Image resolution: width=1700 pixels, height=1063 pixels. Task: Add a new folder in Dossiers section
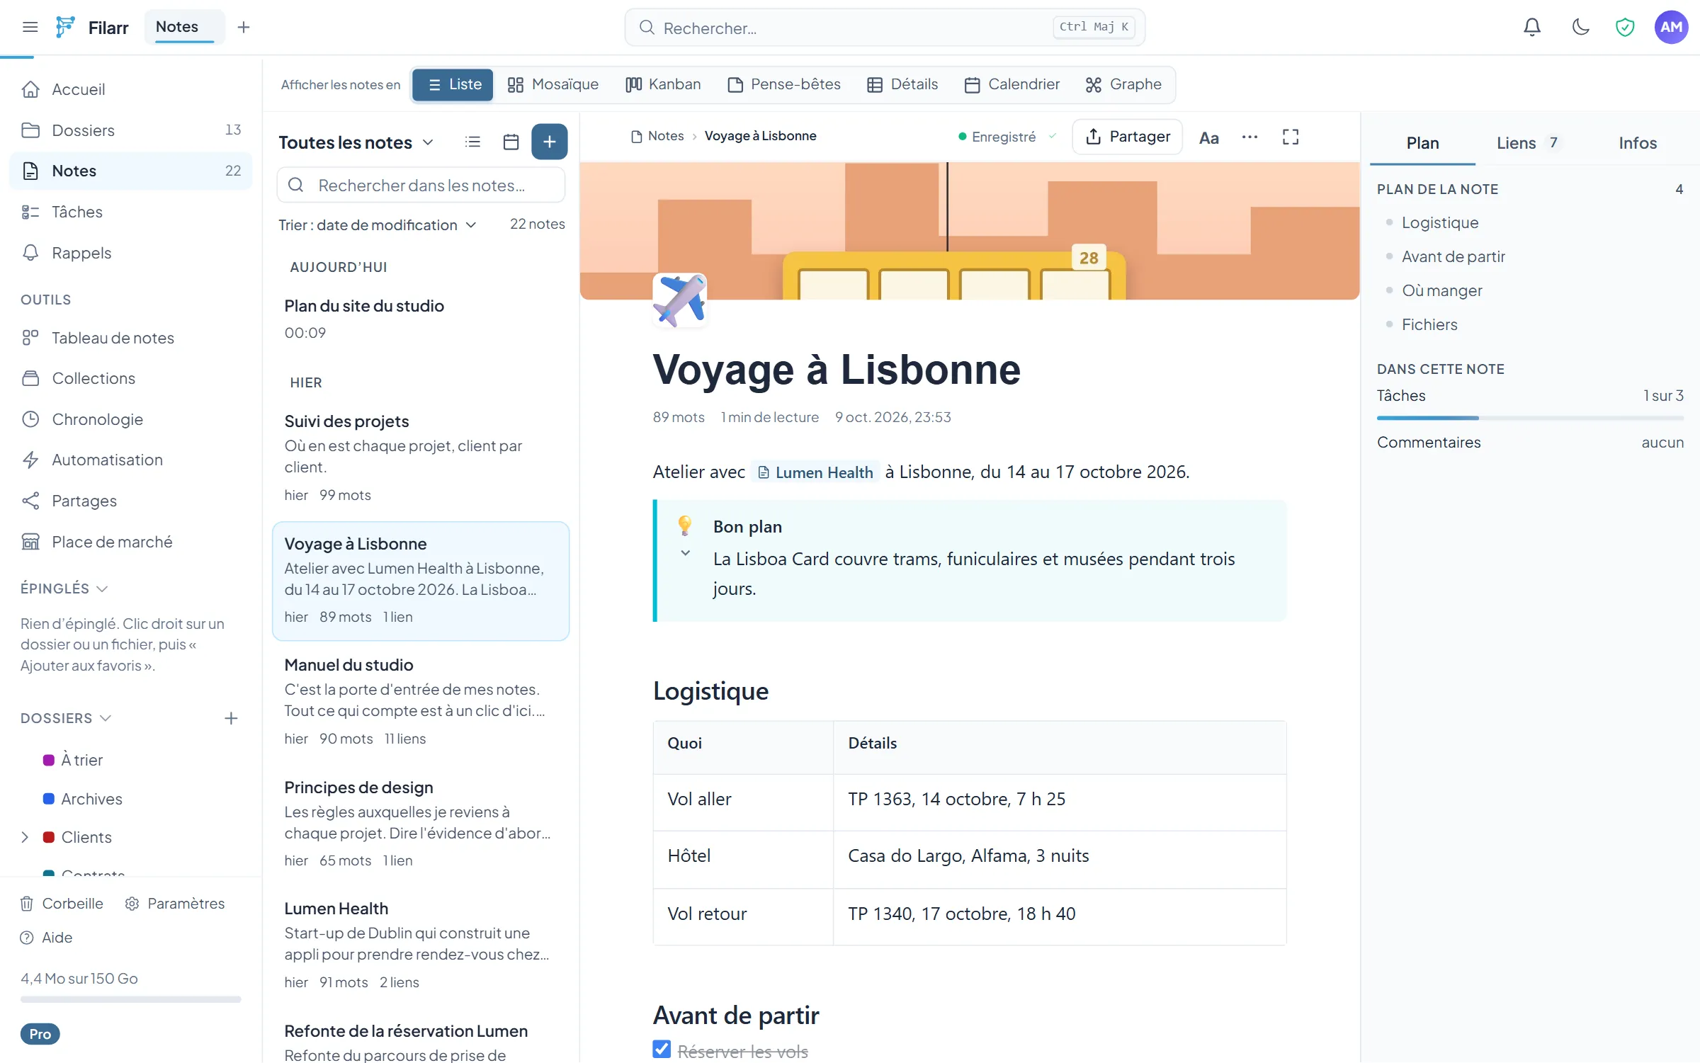pos(231,718)
